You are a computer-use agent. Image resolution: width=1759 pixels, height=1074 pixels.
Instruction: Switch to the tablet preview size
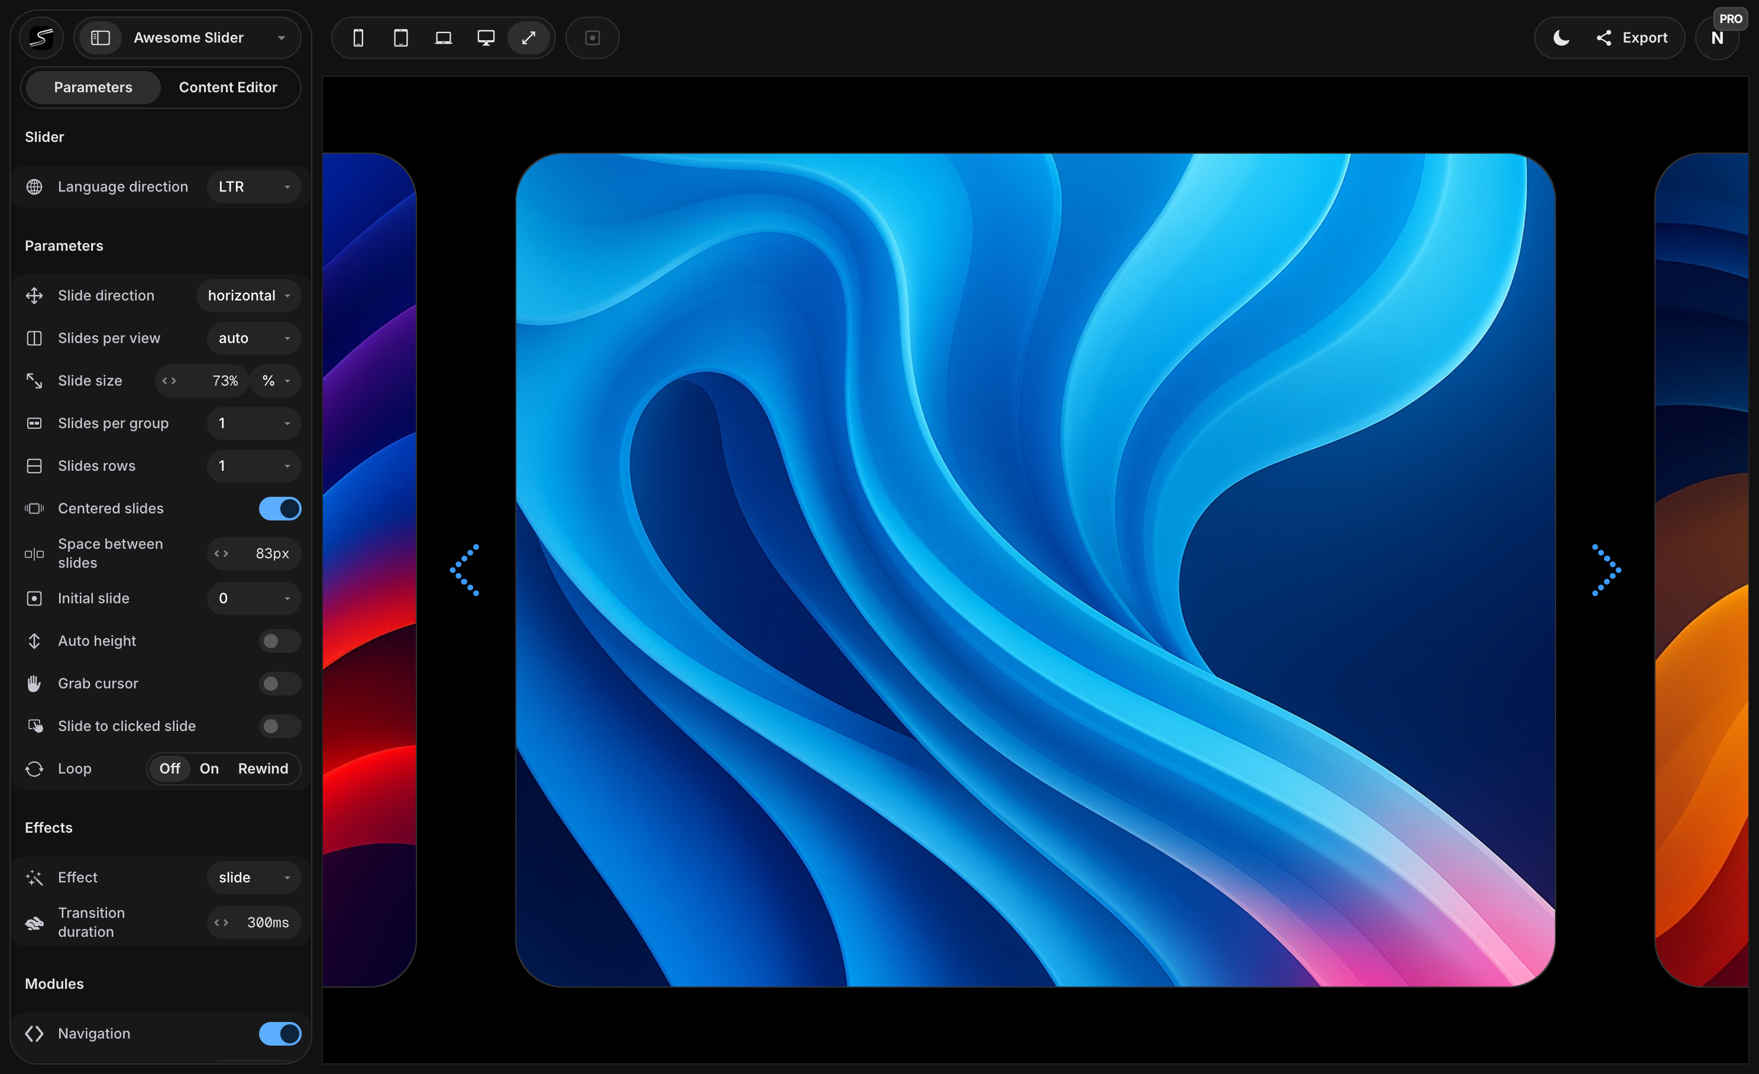(401, 38)
